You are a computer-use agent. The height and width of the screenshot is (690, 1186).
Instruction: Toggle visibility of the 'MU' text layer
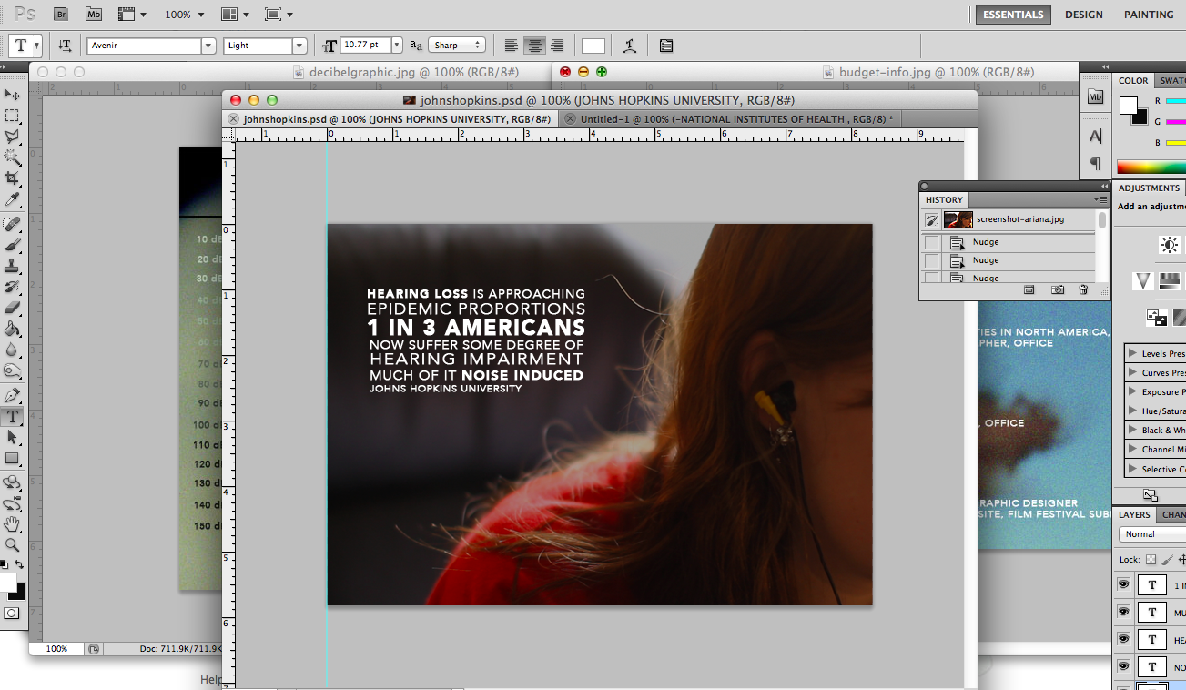(x=1123, y=612)
